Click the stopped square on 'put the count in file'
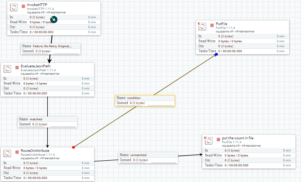Image resolution: width=301 pixels, height=182 pixels. coord(218,139)
